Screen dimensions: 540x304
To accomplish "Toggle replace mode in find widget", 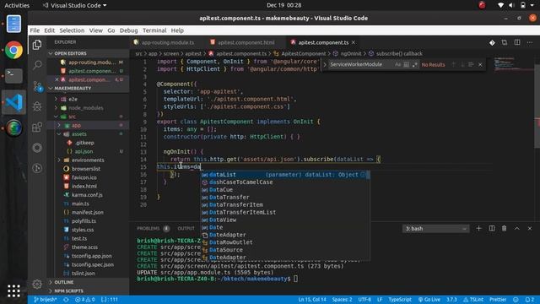I will click(324, 64).
